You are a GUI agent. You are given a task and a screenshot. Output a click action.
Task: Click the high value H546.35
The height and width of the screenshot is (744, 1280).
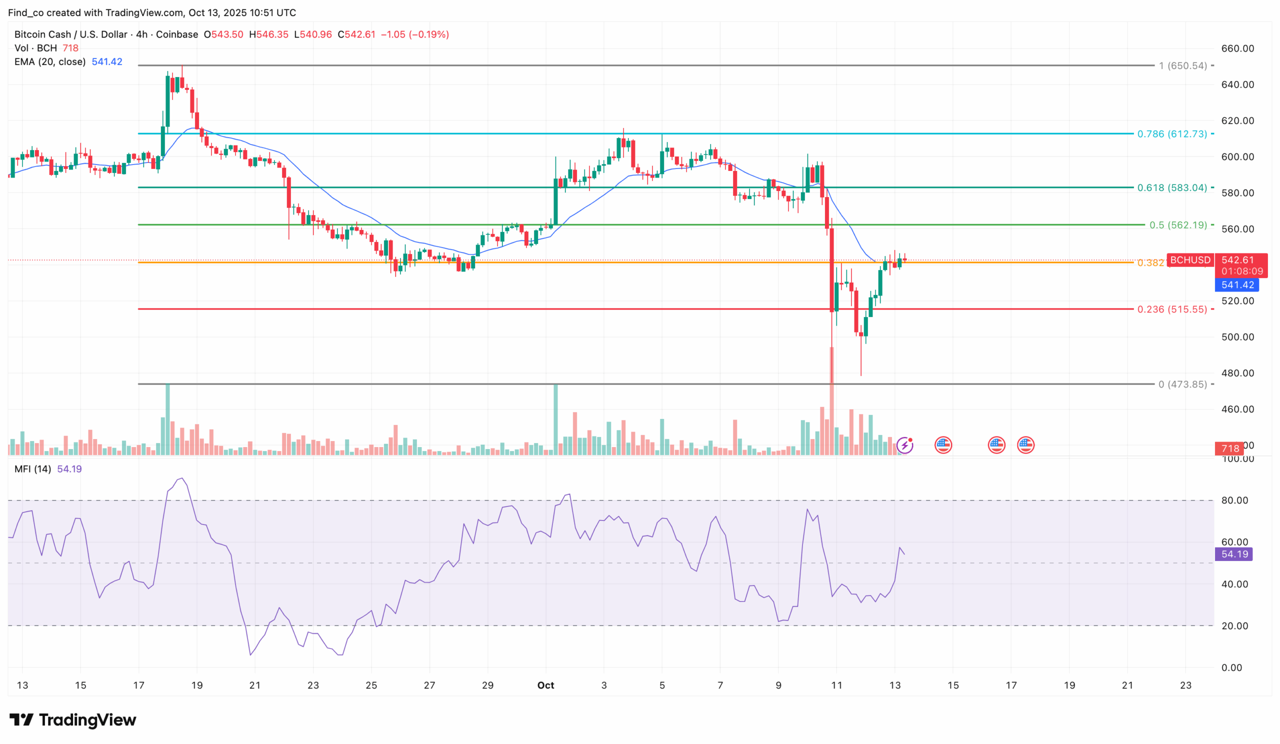(268, 34)
